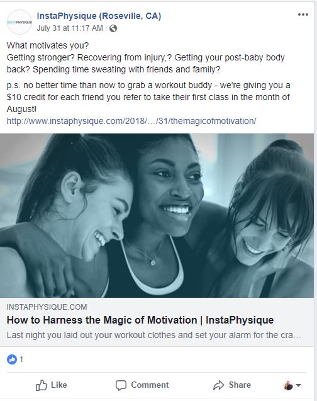Viewport: 317px width, 401px height.
Task: Click the Comment button label
Action: click(x=150, y=385)
